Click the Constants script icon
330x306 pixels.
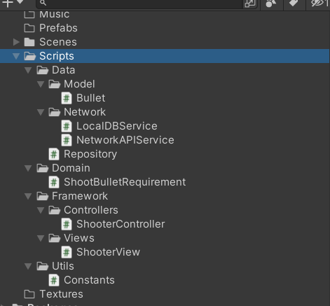(54, 280)
